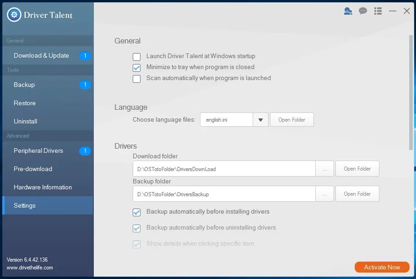Visit www.drivethelife.com link

30,268
